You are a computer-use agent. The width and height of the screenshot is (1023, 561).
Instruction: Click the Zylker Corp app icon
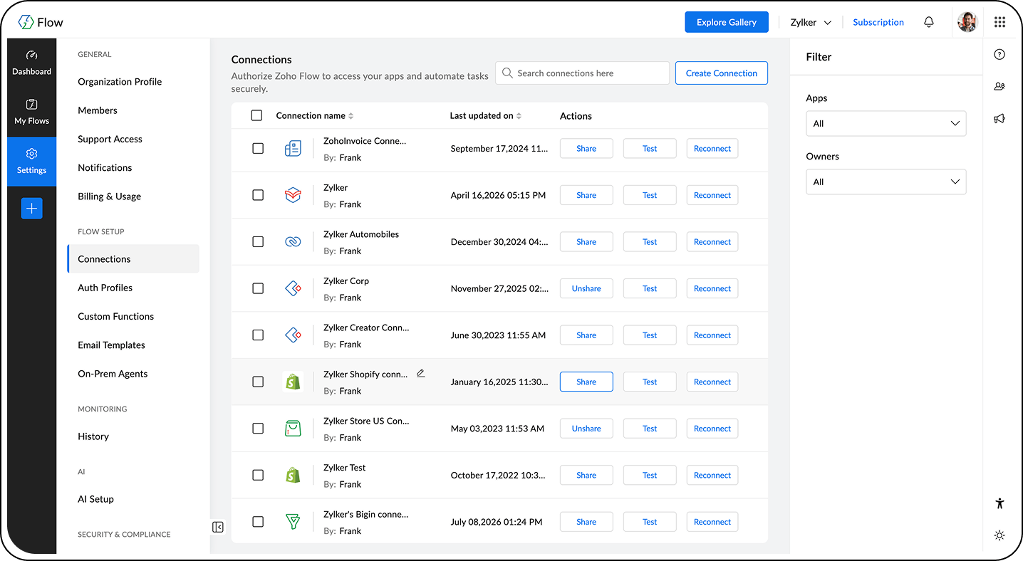pos(293,288)
